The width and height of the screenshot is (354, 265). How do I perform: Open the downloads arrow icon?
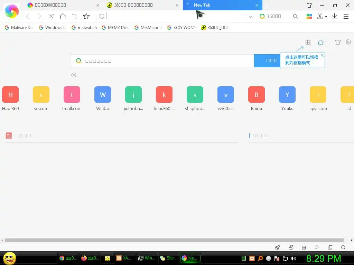point(334,16)
